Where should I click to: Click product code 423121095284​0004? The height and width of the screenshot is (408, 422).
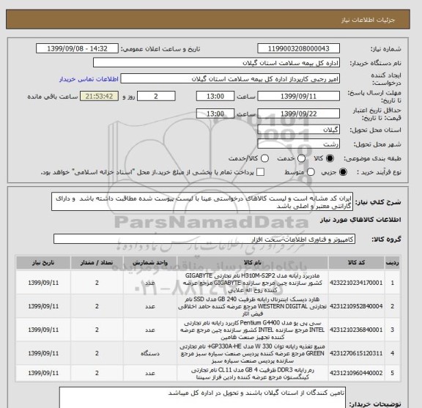point(356,306)
